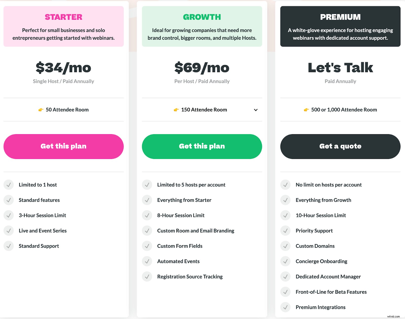The height and width of the screenshot is (319, 405).
Task: Click the checkmark beside Limited to 1 host
Action: point(9,185)
